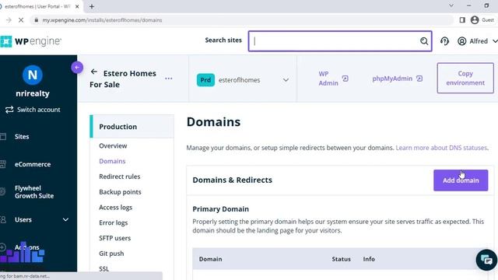Open browser side panel icon
The image size is (498, 280).
[x=462, y=20]
